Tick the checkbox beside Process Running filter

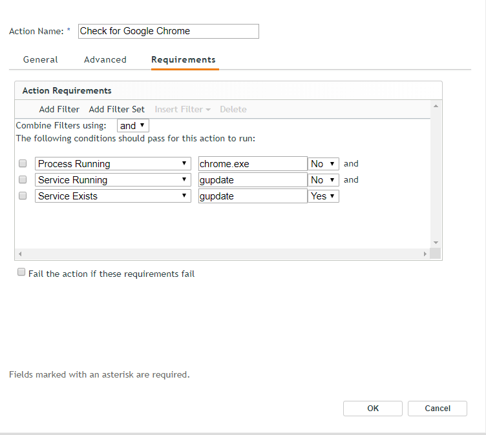23,163
